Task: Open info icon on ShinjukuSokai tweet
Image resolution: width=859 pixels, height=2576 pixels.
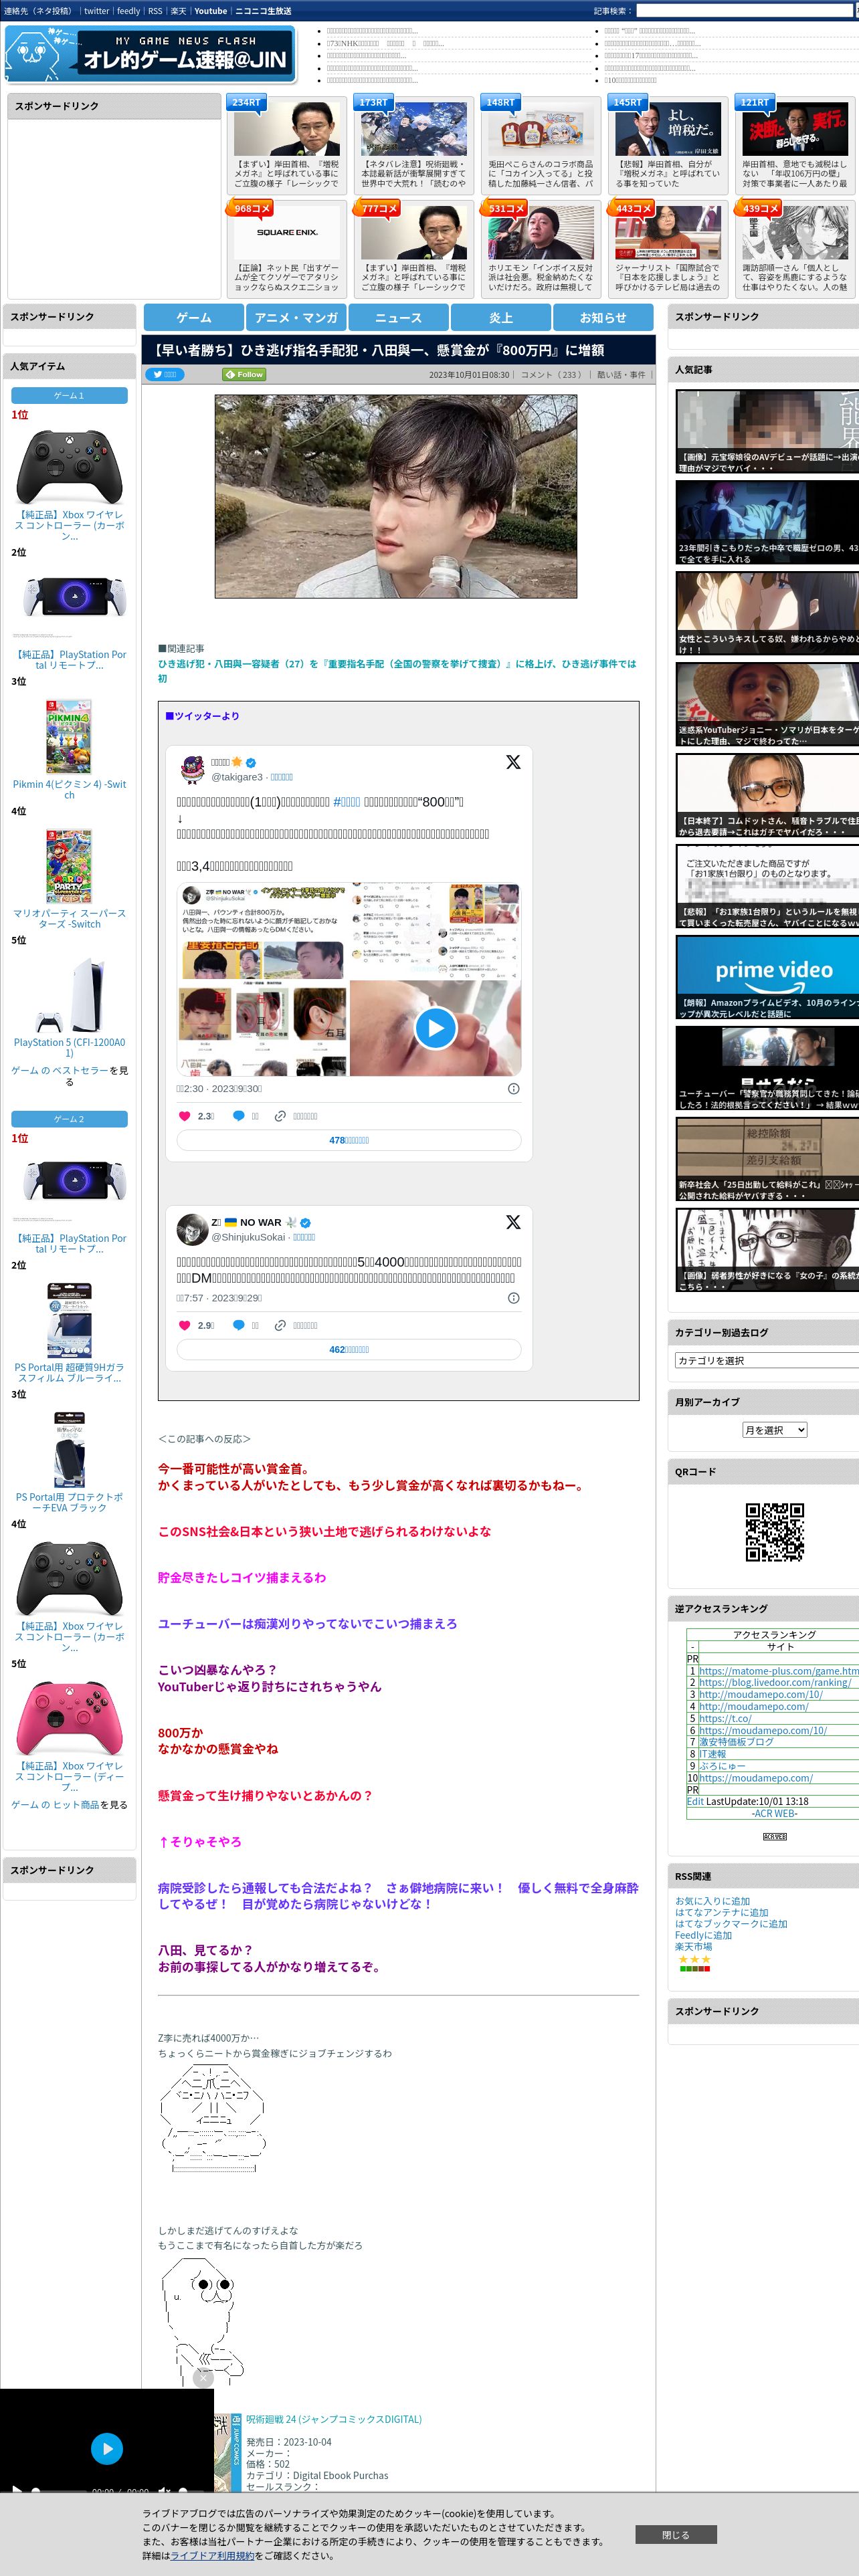Action: 513,1298
